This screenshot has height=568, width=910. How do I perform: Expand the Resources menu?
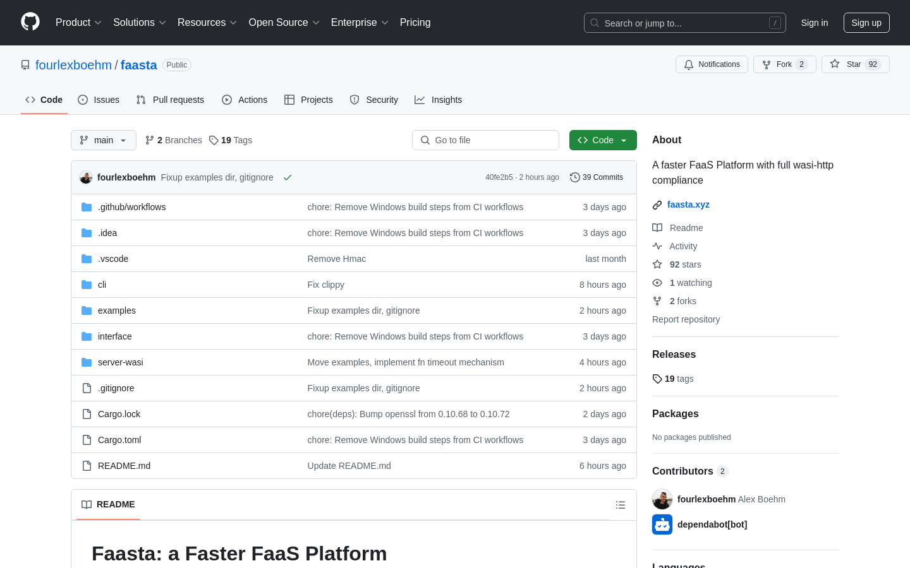(x=207, y=23)
